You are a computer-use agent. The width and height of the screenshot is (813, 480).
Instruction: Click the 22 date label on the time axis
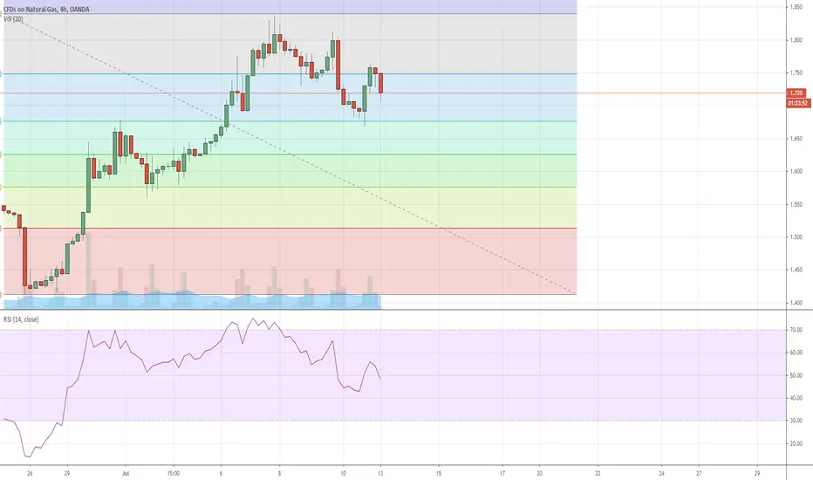598,473
